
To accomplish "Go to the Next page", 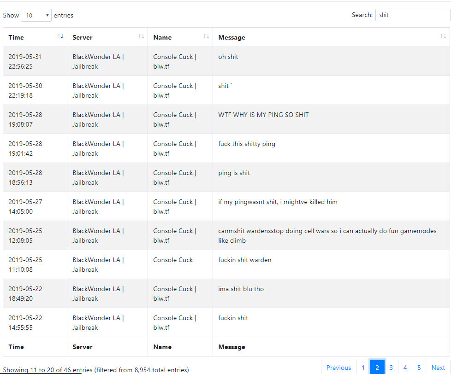I will [438, 368].
